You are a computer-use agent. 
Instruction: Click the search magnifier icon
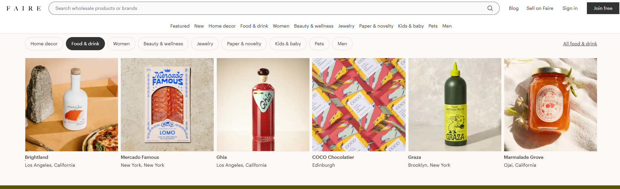coord(490,8)
